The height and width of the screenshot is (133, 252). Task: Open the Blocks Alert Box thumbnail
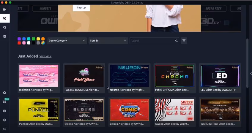(x=84, y=110)
